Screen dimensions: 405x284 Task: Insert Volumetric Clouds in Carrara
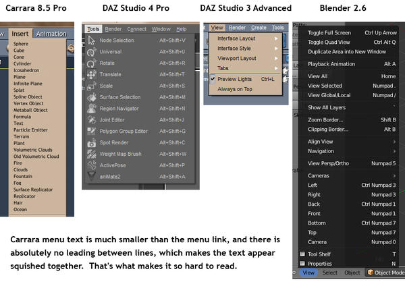pyautogui.click(x=33, y=150)
